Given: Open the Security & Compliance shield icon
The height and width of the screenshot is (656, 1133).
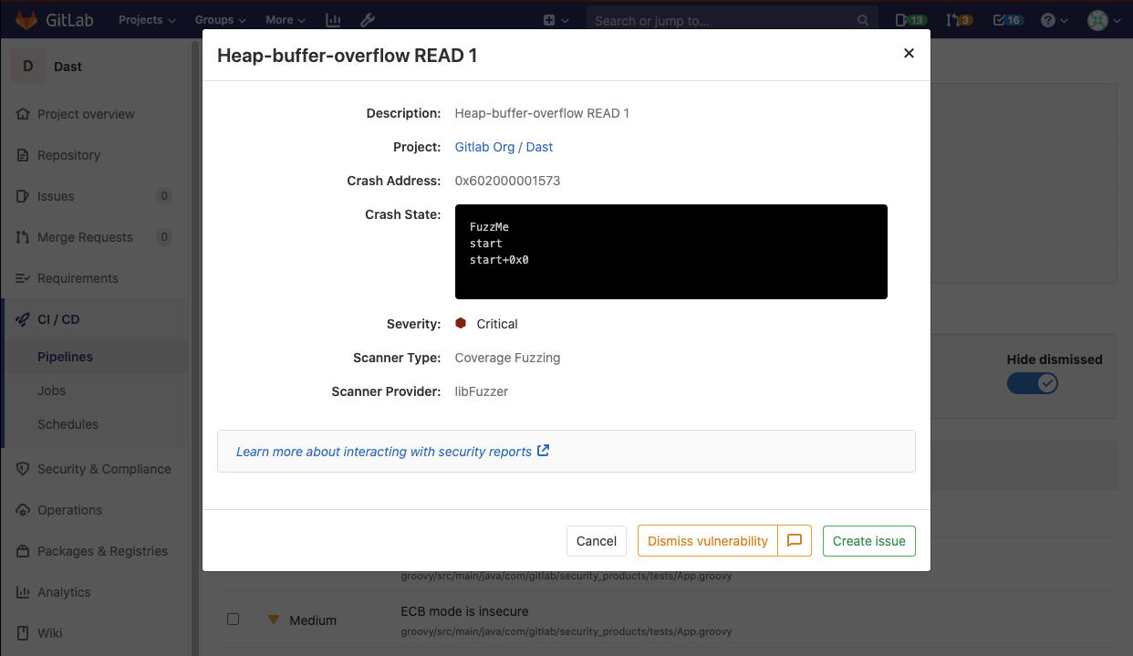Looking at the screenshot, I should [21, 468].
